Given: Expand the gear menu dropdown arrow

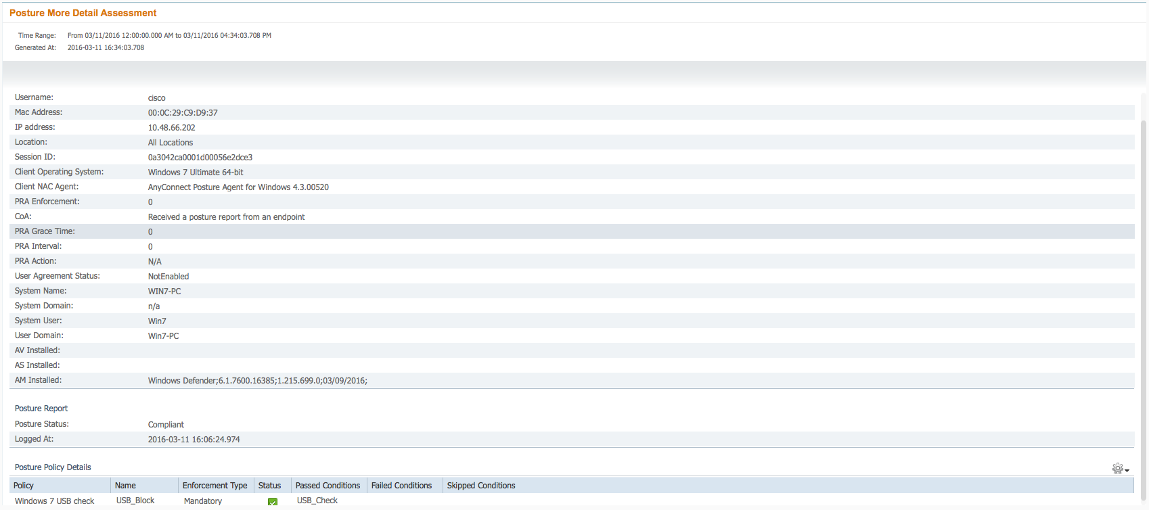Looking at the screenshot, I should (1127, 470).
